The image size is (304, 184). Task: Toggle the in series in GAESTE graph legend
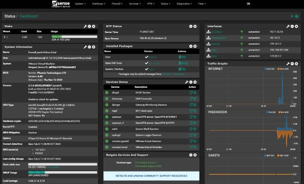click(x=269, y=155)
